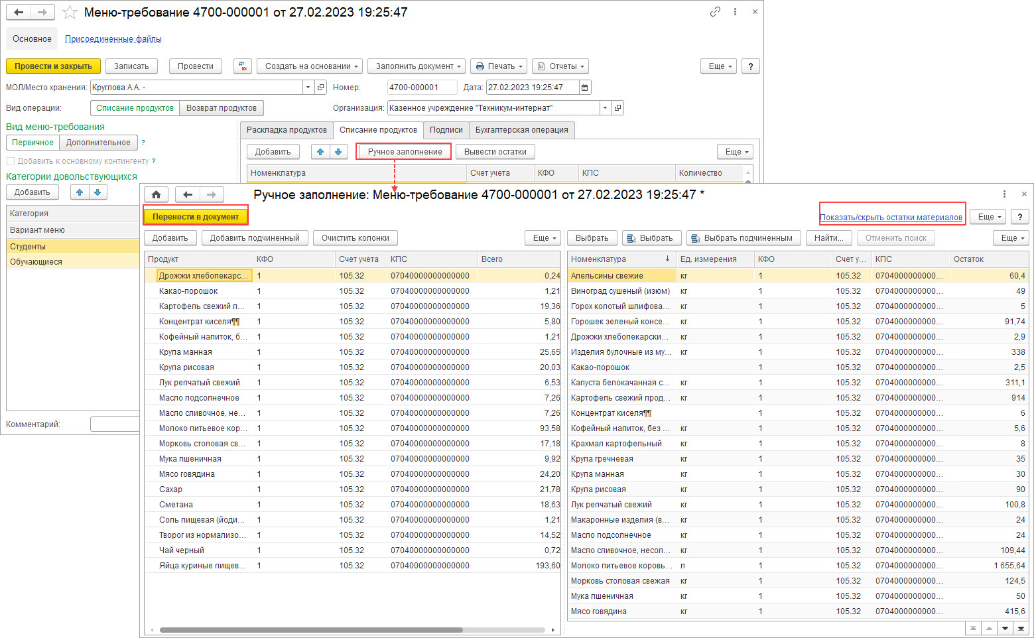Open Еще menu next to Вывести остатки
Viewport: 1034px width, 638px height.
736,152
